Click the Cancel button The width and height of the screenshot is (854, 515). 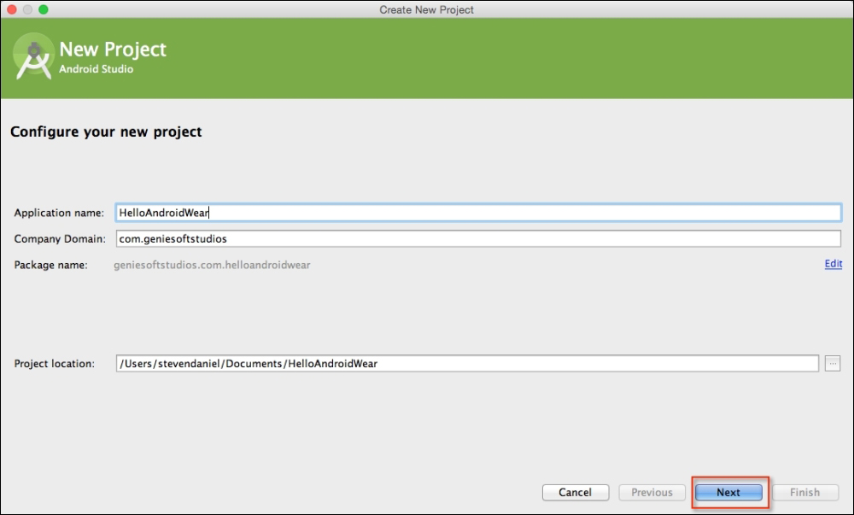pyautogui.click(x=575, y=492)
